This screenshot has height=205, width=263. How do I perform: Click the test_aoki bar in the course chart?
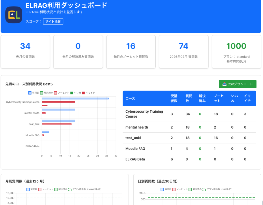tap(58, 120)
